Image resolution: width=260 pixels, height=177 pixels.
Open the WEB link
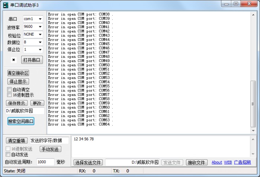228,162
